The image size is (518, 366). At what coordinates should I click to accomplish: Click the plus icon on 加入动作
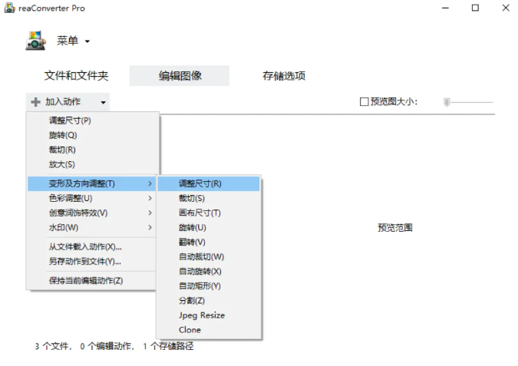[x=35, y=102]
